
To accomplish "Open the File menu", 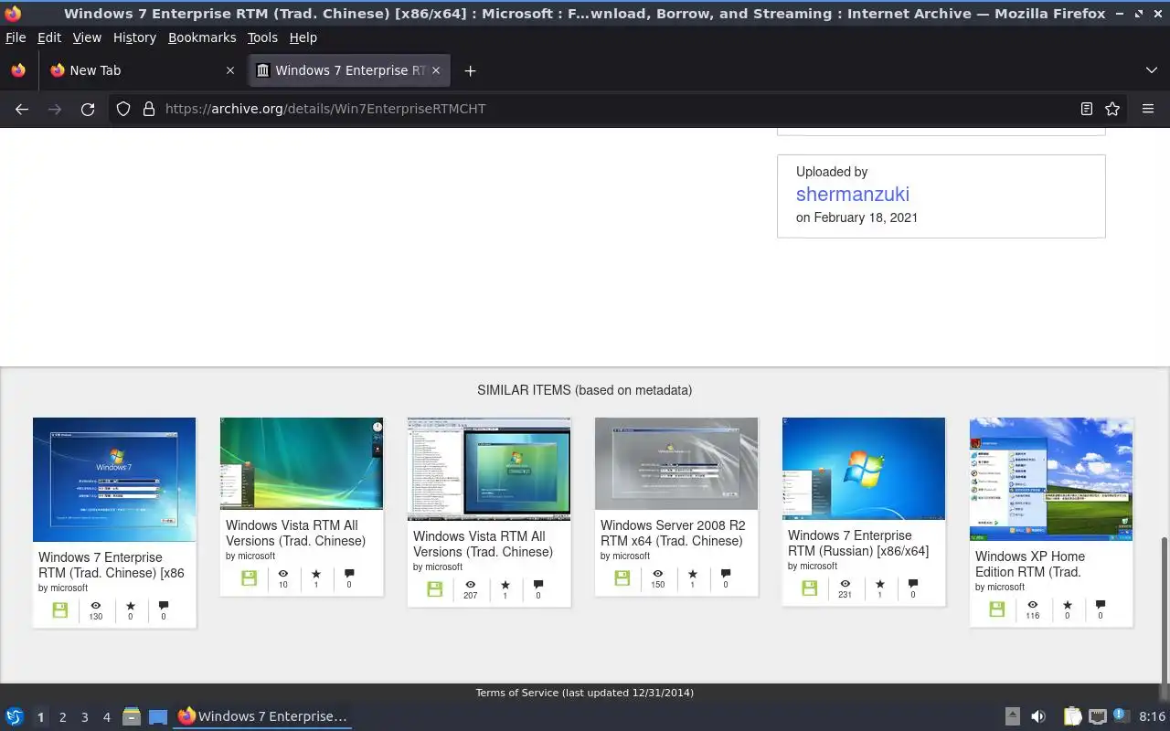I will click(16, 37).
